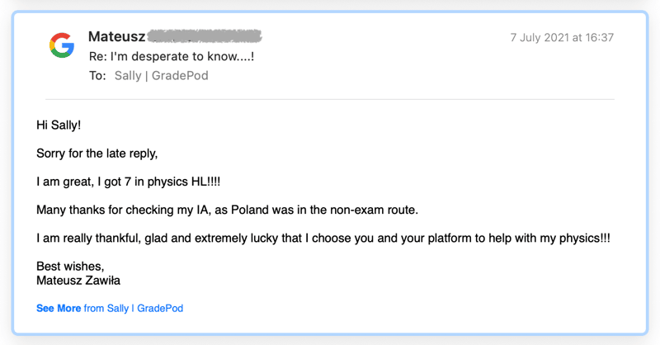660x345 pixels.
Task: Click the 'Many thanks for checking my IA' text
Action: 124,210
